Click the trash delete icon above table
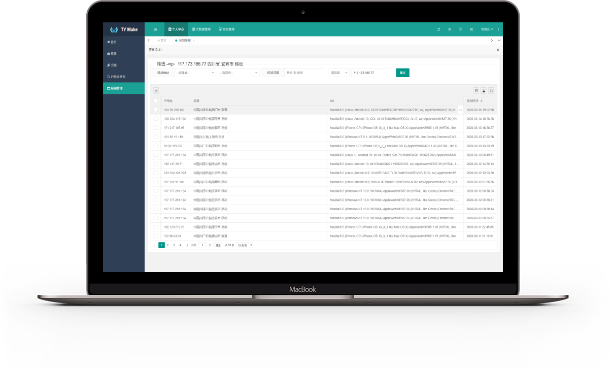The height and width of the screenshot is (369, 611). (156, 91)
